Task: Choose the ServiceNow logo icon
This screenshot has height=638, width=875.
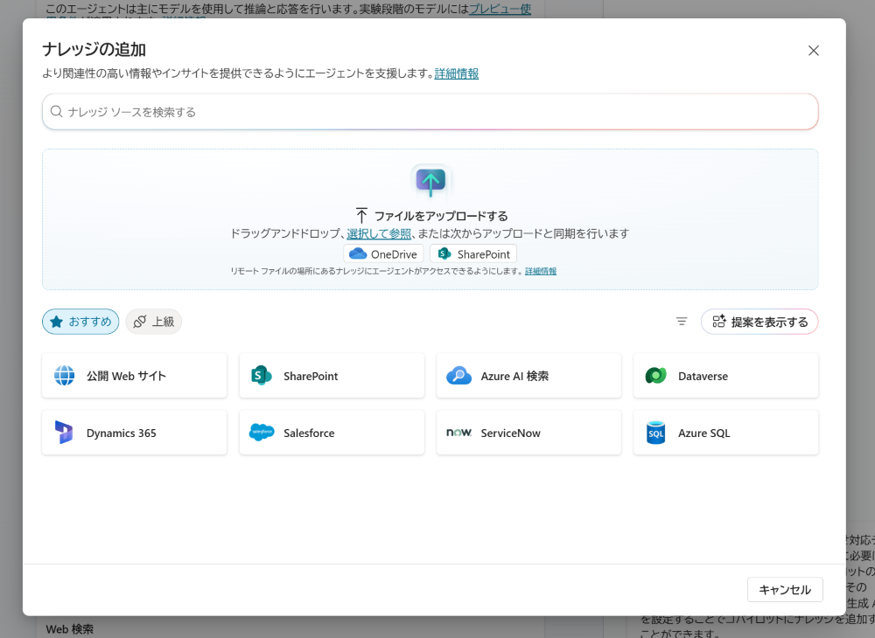Action: 459,433
